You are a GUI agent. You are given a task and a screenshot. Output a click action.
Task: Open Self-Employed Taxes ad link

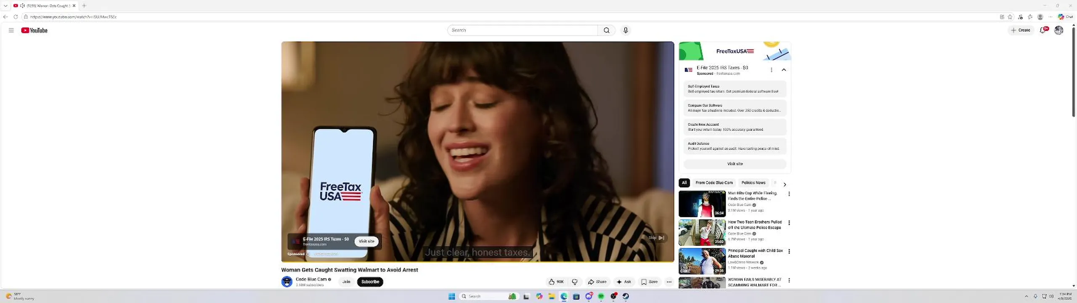pyautogui.click(x=735, y=89)
